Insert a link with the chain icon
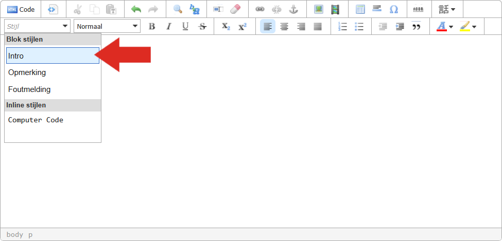502x241 pixels. click(260, 9)
